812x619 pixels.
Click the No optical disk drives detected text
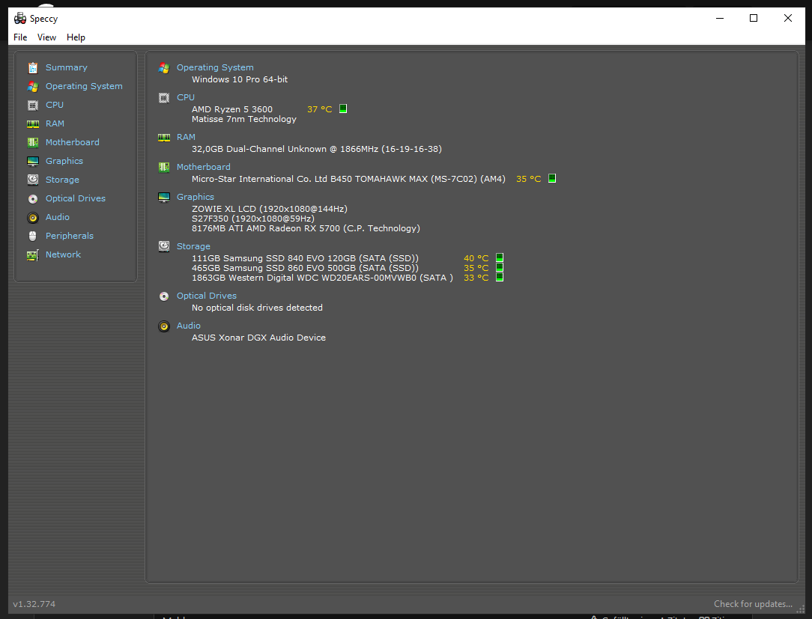258,308
